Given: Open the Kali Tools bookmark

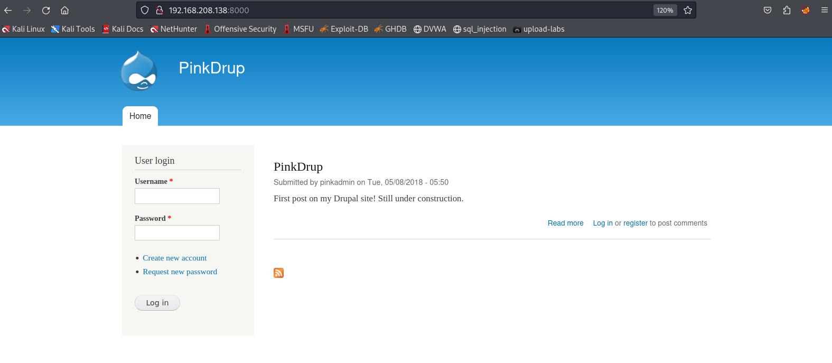Looking at the screenshot, I should point(73,29).
